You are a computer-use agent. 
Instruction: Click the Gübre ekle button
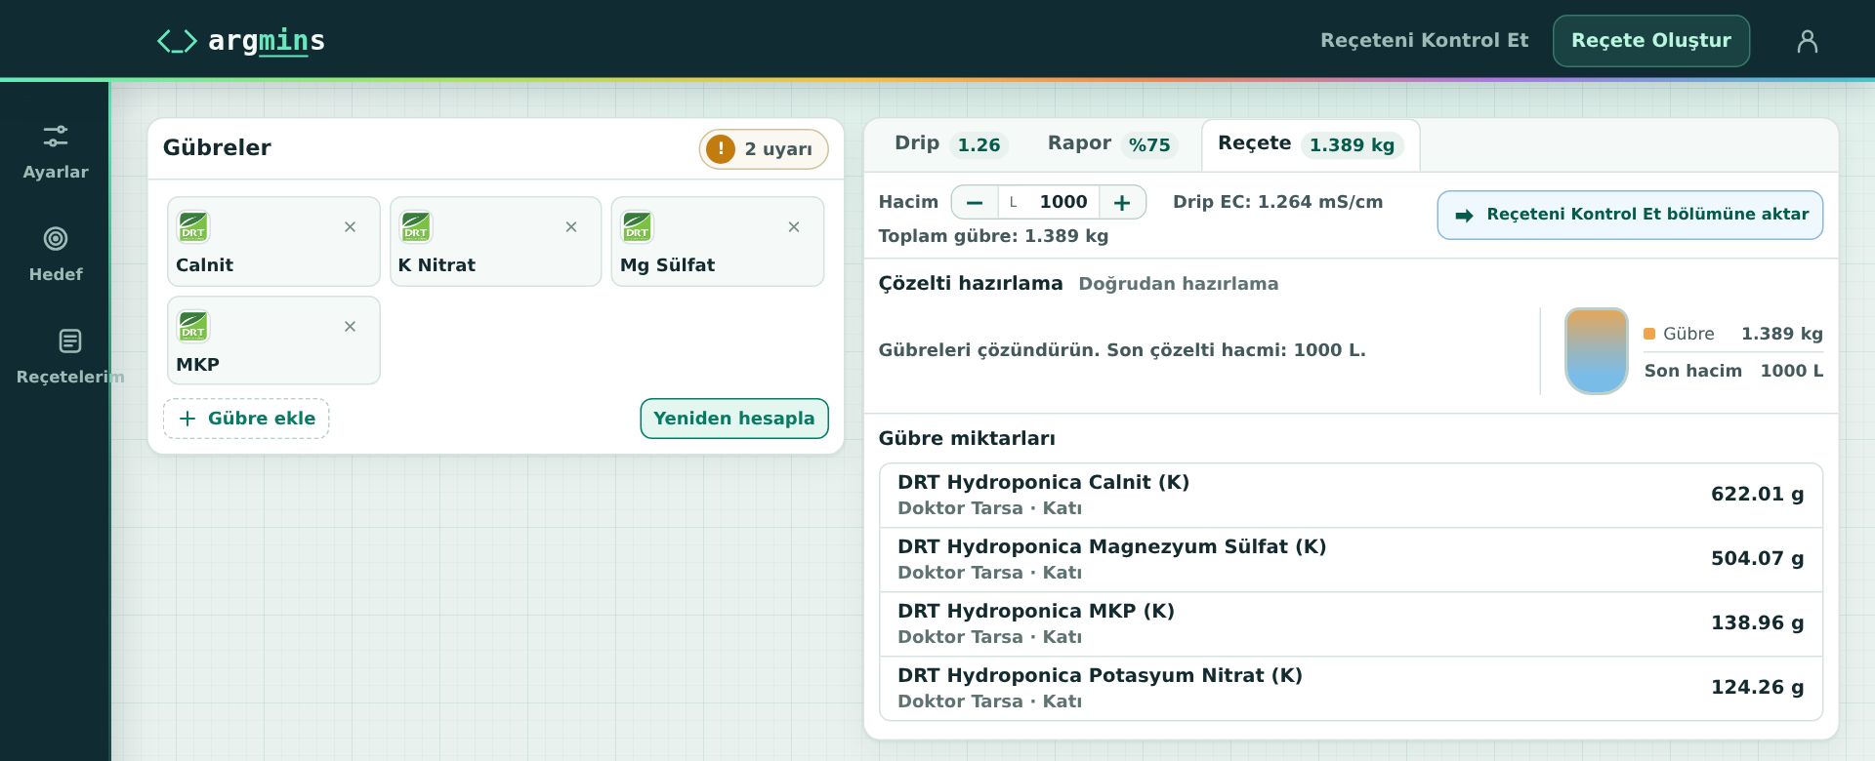246,419
